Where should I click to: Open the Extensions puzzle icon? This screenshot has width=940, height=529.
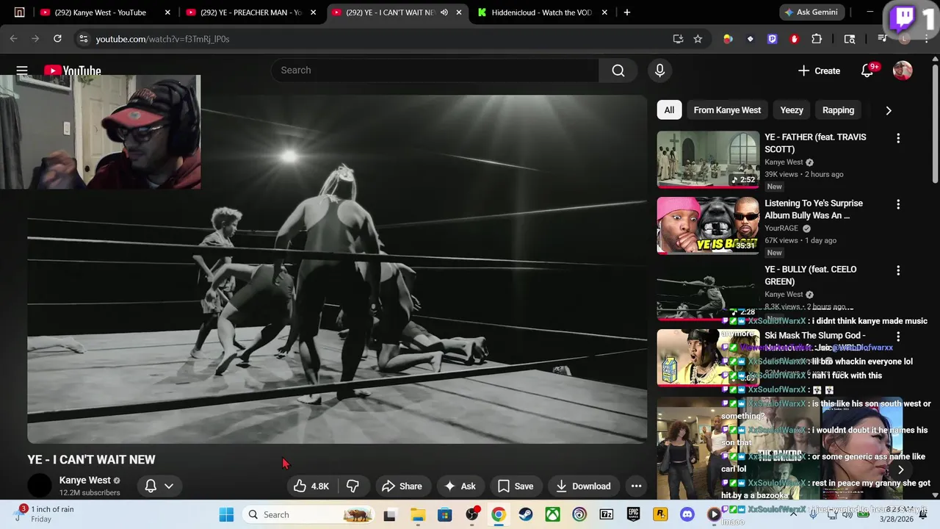[817, 39]
